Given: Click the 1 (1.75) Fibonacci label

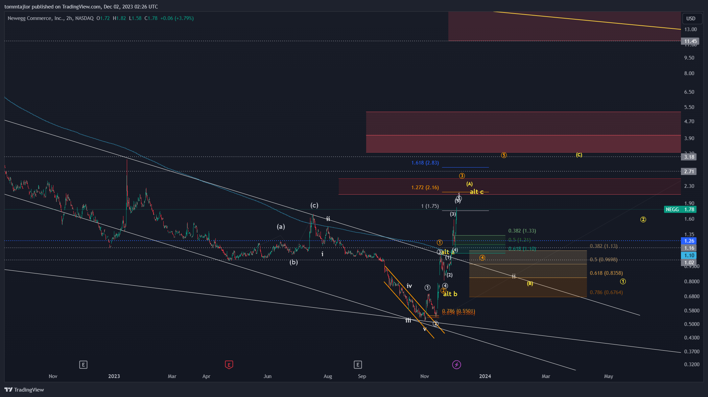Looking at the screenshot, I should point(430,206).
